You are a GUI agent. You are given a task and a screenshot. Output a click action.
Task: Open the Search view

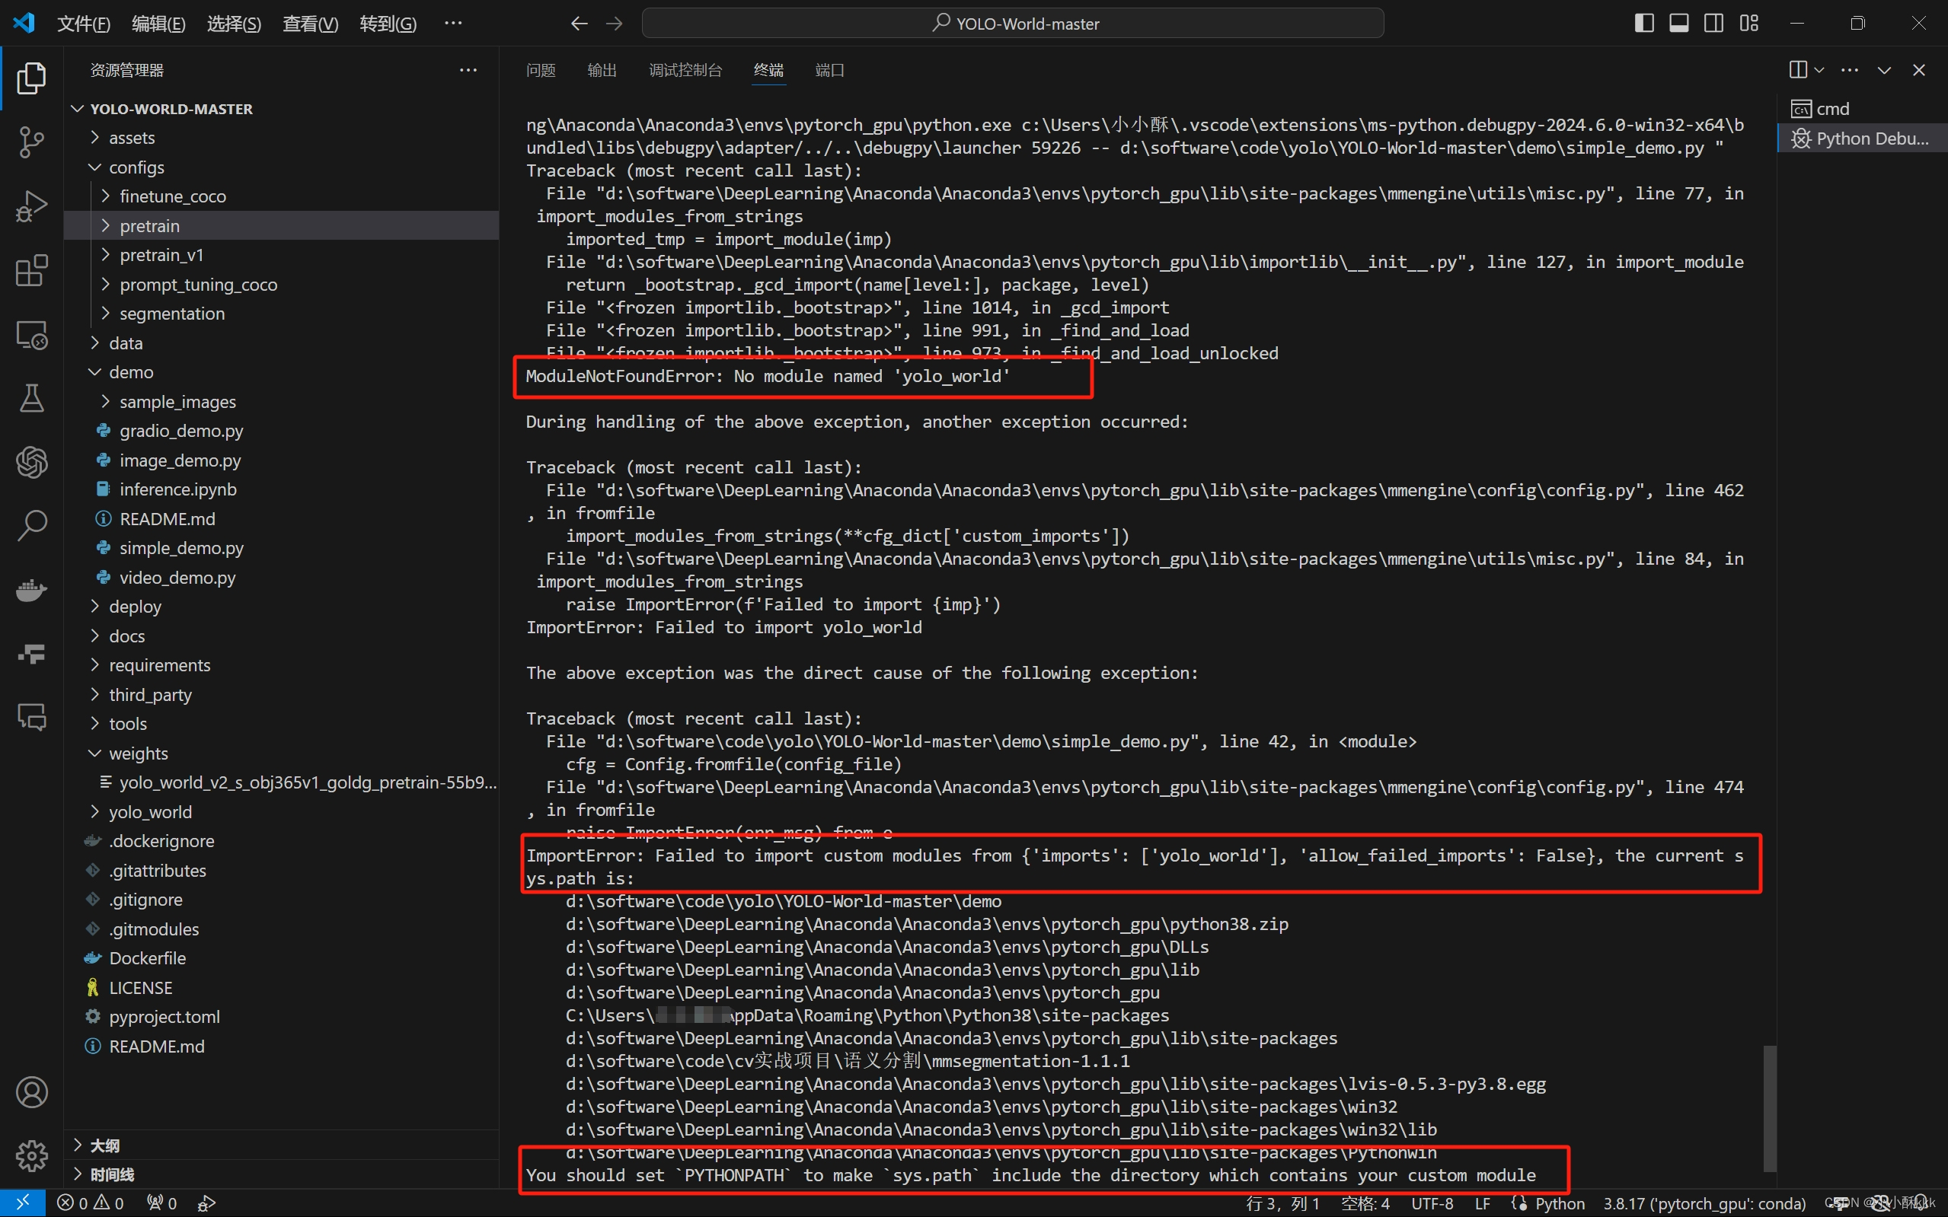coord(31,526)
